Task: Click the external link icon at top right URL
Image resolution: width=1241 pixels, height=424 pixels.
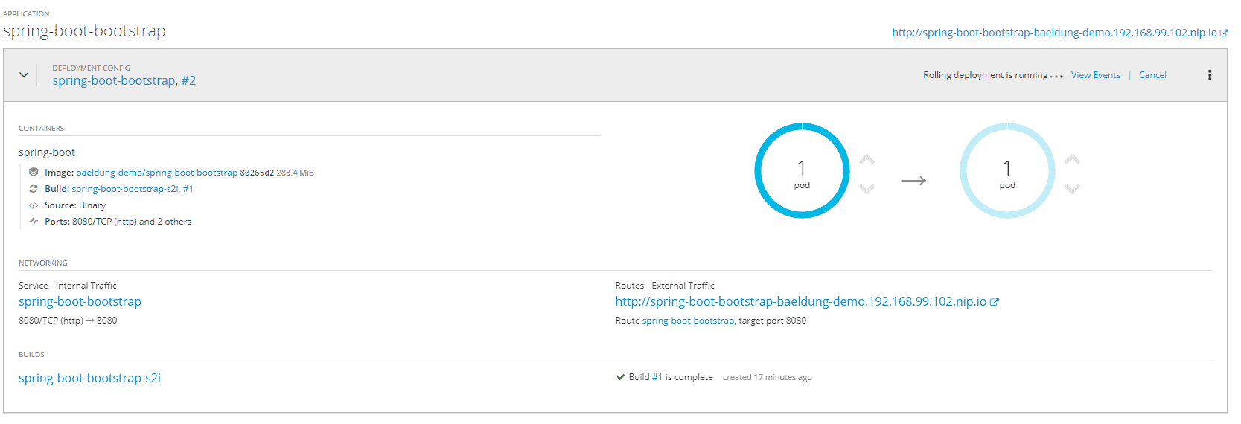Action: [1224, 33]
